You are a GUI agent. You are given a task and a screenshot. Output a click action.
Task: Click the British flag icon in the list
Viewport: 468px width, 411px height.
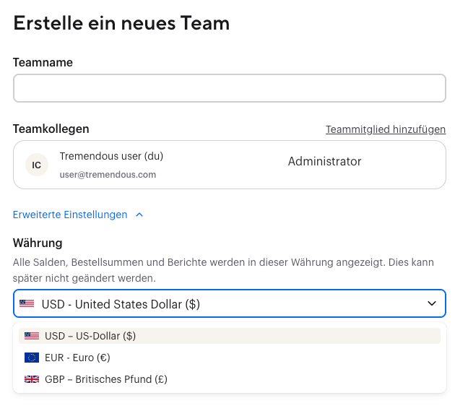[x=32, y=379]
